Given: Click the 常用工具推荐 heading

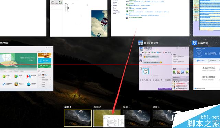Looking at the screenshot, I should [209, 77].
